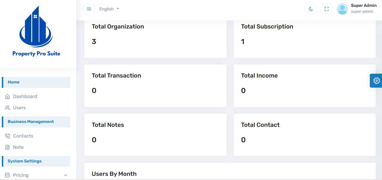
Task: Click the hamburger menu icon
Action: pyautogui.click(x=89, y=9)
